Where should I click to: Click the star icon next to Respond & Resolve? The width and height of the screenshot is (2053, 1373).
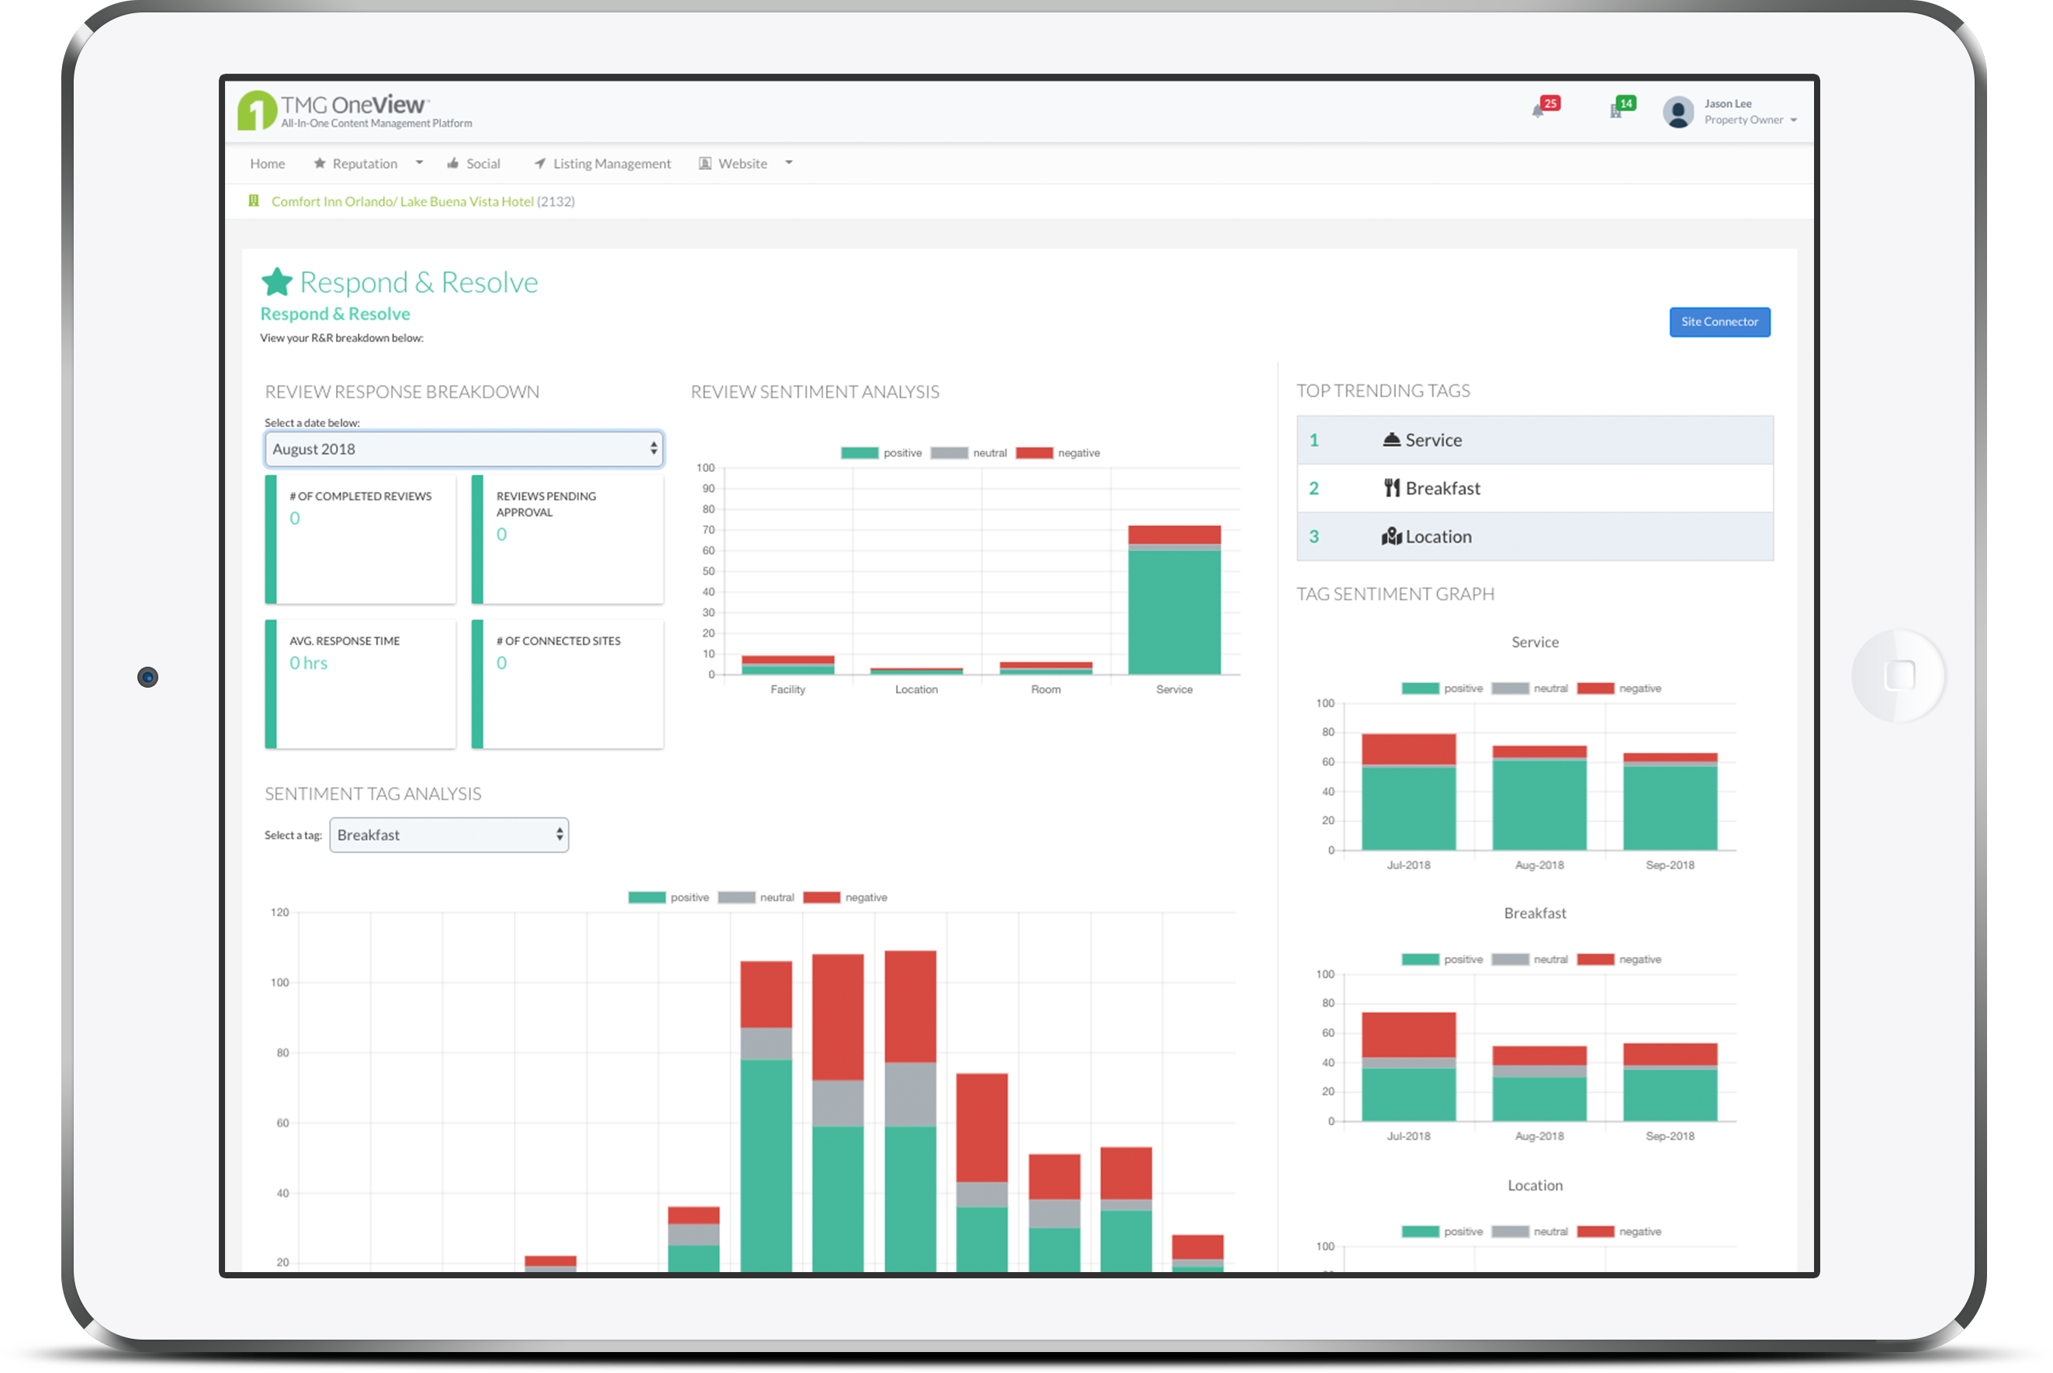coord(276,282)
